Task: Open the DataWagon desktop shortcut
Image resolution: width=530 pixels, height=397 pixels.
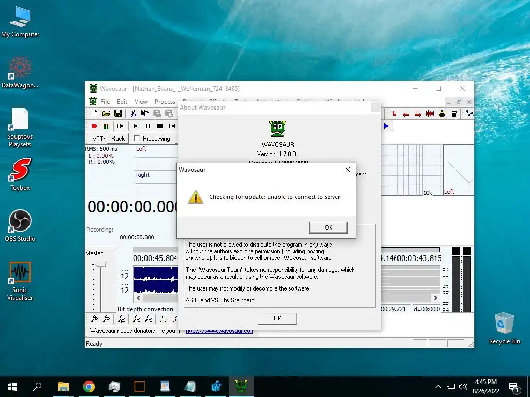Action: (20, 72)
